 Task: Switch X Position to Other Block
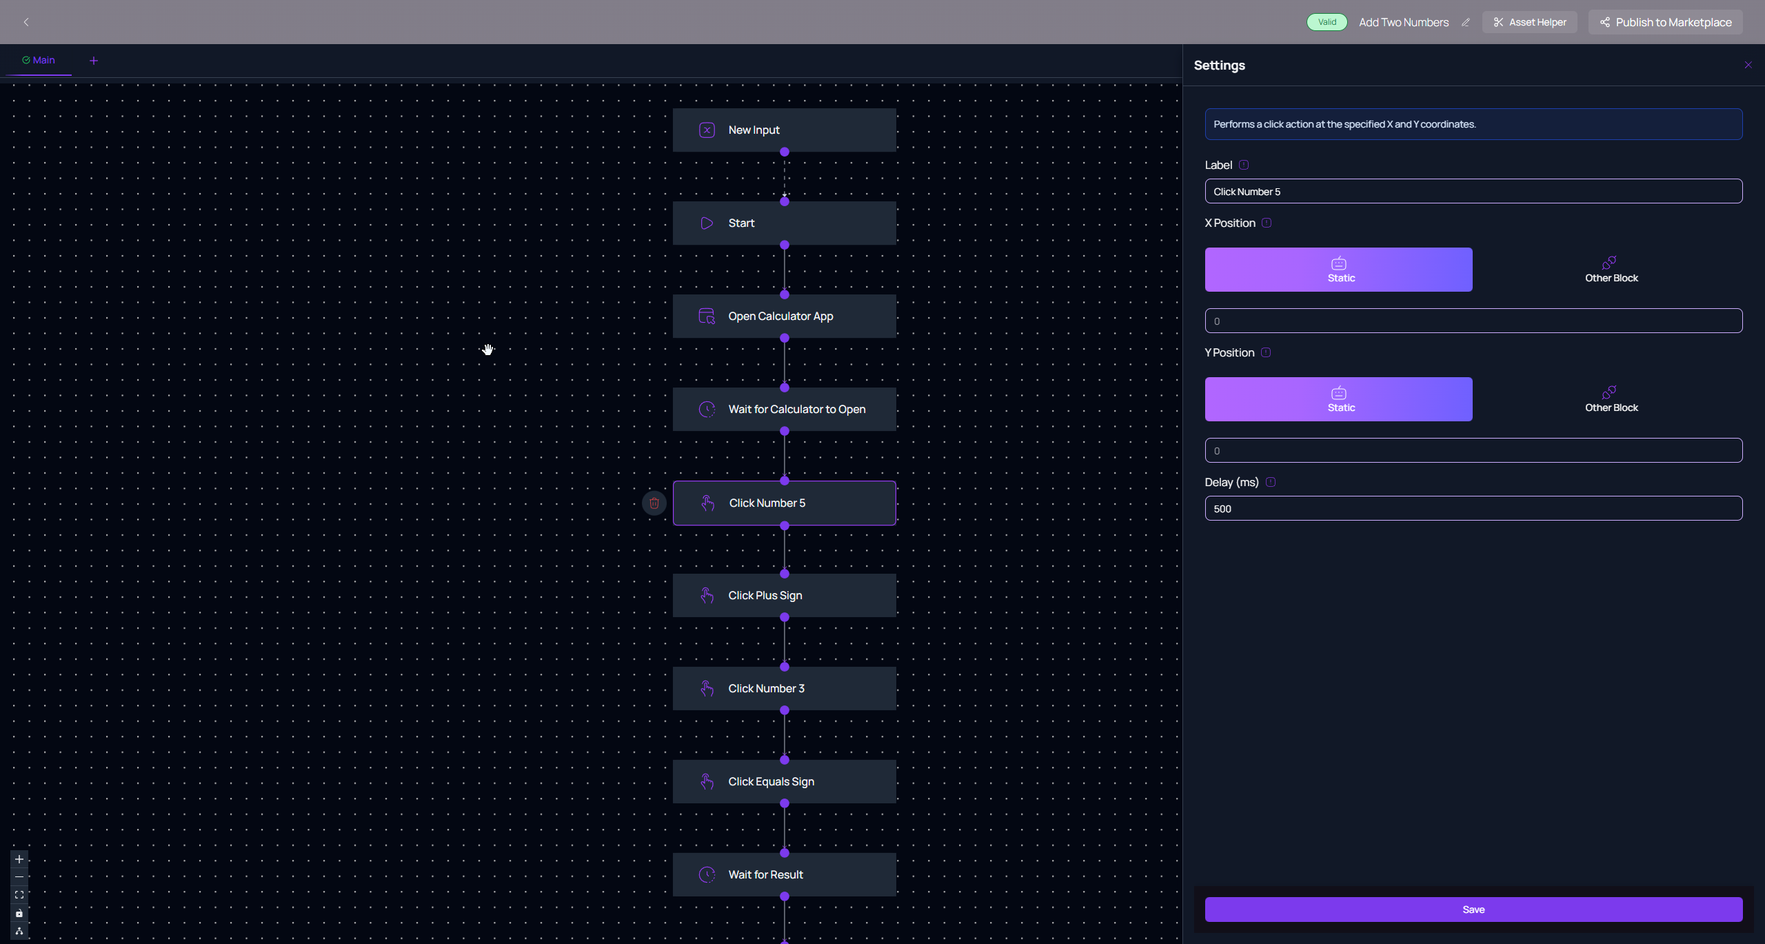click(1611, 270)
